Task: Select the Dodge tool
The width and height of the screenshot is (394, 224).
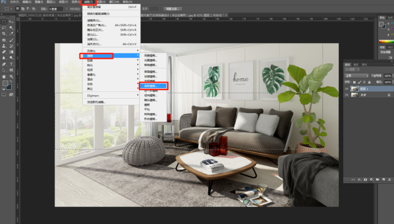Action: pyautogui.click(x=11, y=58)
